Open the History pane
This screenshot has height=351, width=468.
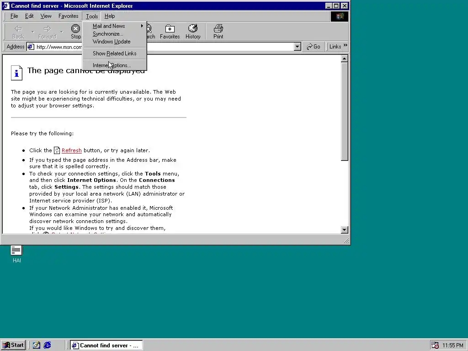click(x=193, y=32)
